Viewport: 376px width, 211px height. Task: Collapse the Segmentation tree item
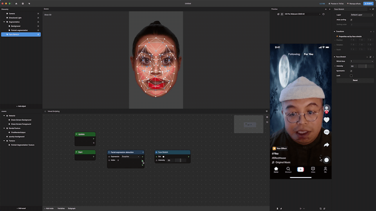[x=4, y=22]
